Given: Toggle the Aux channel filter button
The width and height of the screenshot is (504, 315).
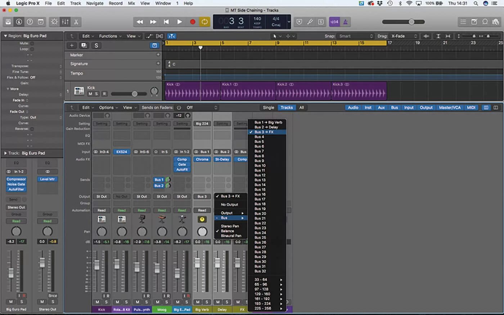Looking at the screenshot, I should [381, 107].
